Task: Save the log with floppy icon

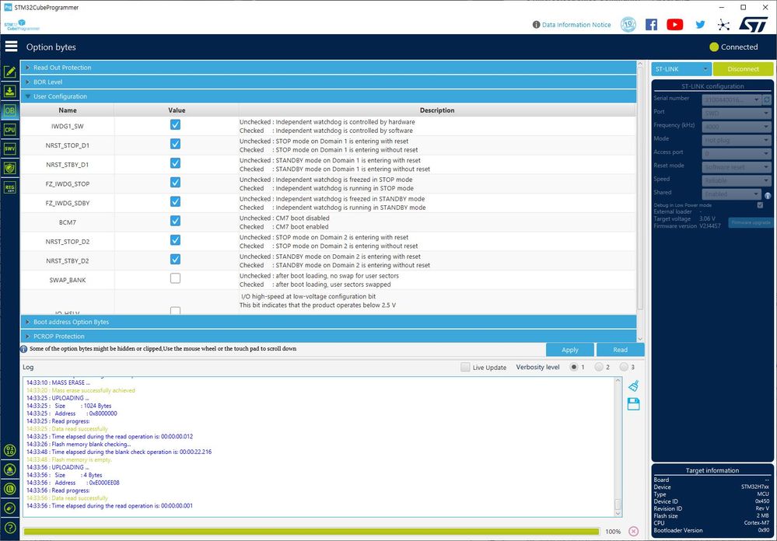Action: [633, 403]
